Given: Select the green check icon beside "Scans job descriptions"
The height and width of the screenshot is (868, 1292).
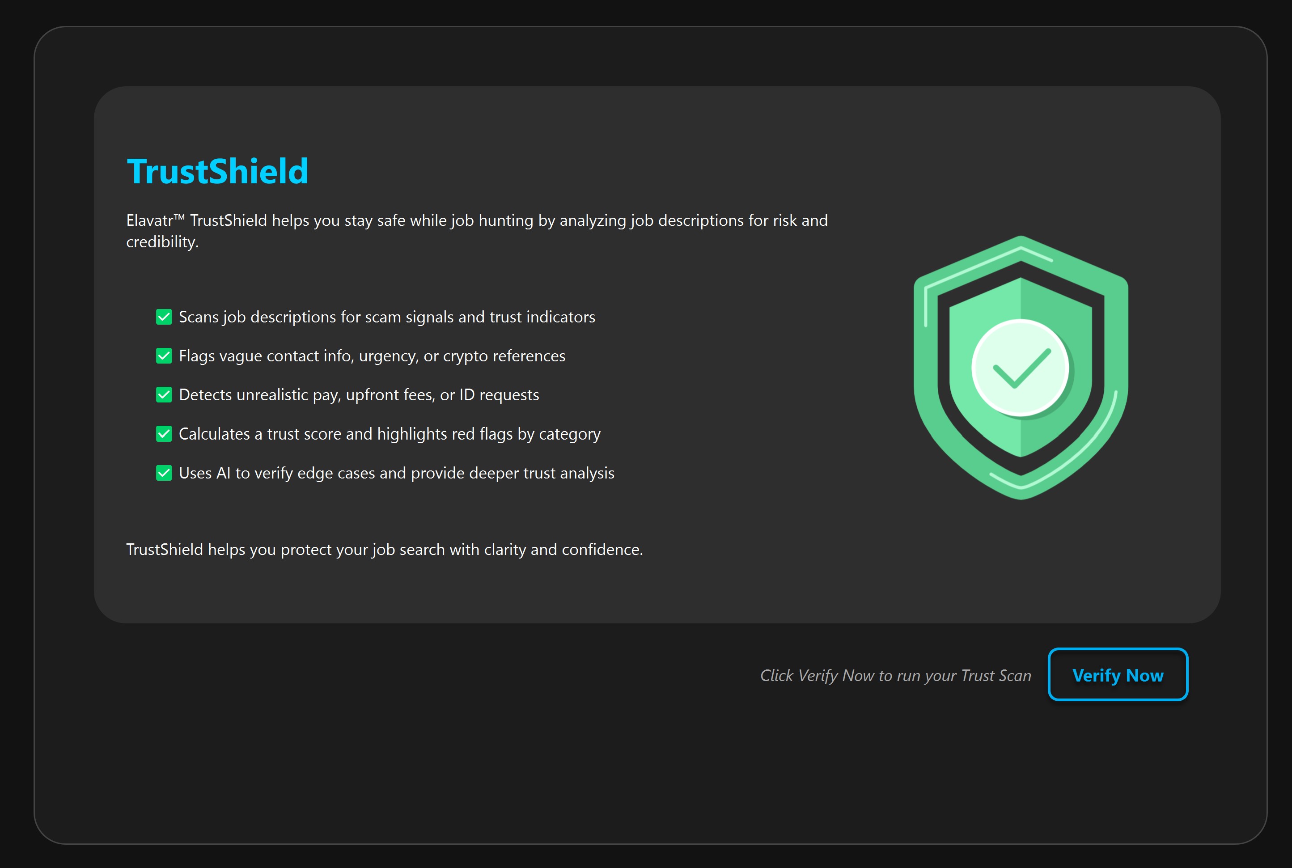Looking at the screenshot, I should tap(163, 317).
